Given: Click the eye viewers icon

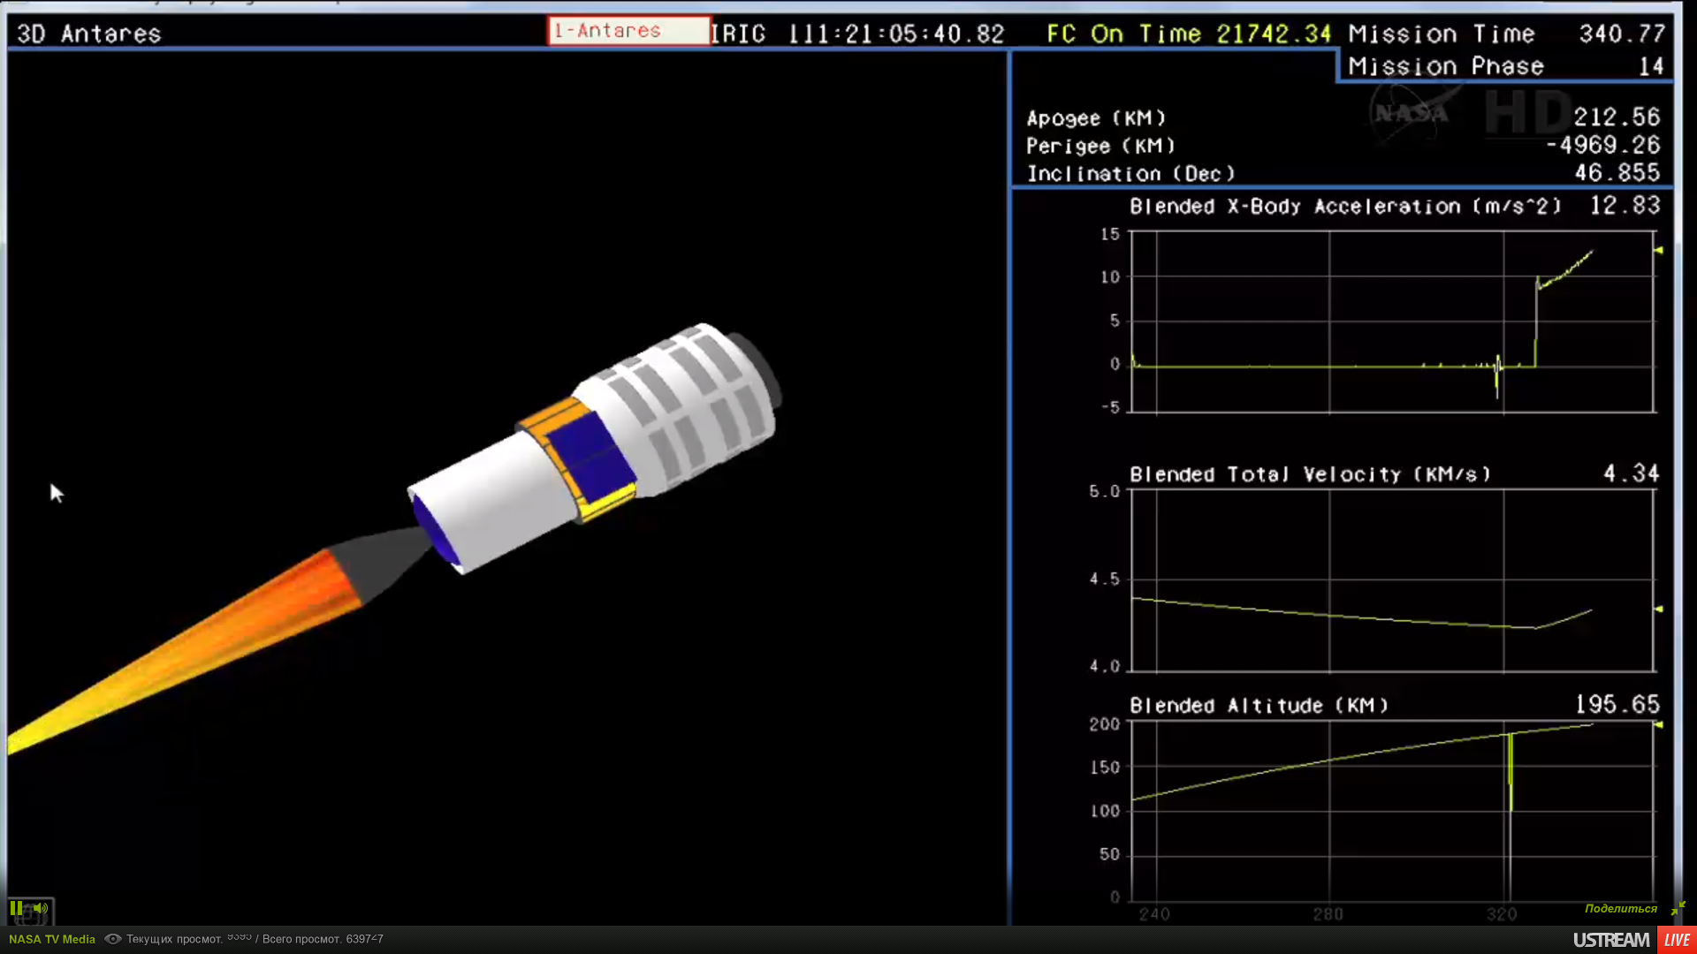Looking at the screenshot, I should 113,939.
